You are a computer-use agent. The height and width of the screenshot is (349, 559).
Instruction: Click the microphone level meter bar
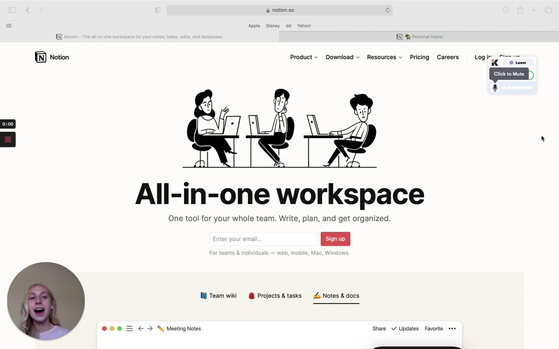[517, 88]
